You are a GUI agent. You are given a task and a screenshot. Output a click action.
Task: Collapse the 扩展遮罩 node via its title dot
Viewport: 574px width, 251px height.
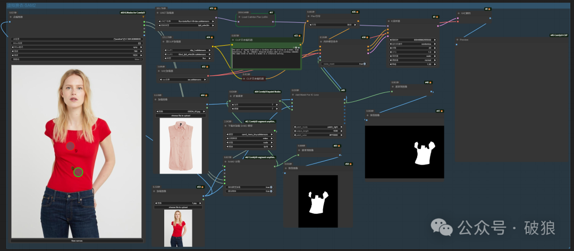231,96
